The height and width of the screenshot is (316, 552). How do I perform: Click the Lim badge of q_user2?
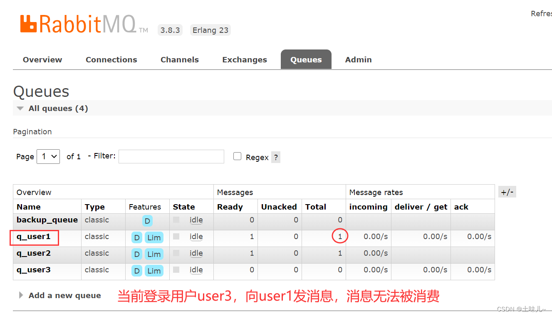point(154,254)
